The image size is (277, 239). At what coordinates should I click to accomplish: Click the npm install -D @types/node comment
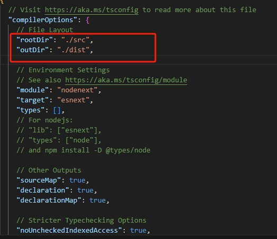pyautogui.click(x=84, y=150)
